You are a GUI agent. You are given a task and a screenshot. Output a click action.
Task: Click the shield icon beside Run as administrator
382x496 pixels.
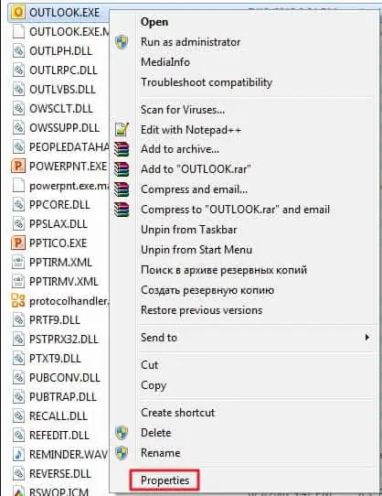[122, 42]
